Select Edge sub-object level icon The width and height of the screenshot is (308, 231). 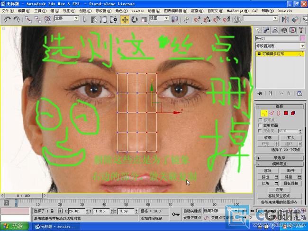[272, 113]
